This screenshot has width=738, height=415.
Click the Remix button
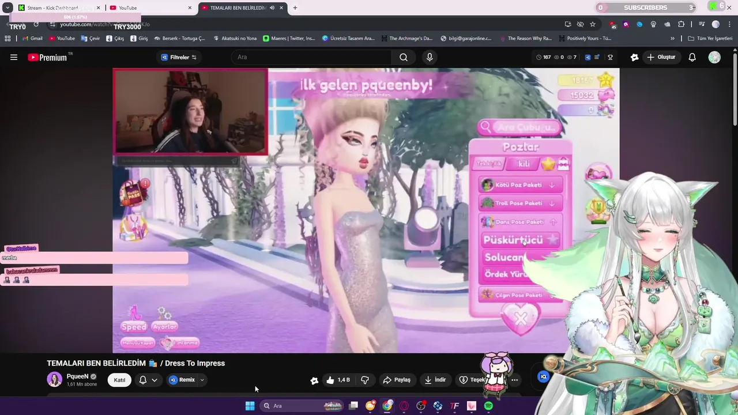tap(182, 380)
